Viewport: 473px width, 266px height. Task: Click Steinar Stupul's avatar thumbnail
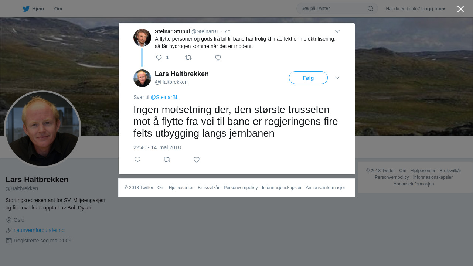[142, 38]
